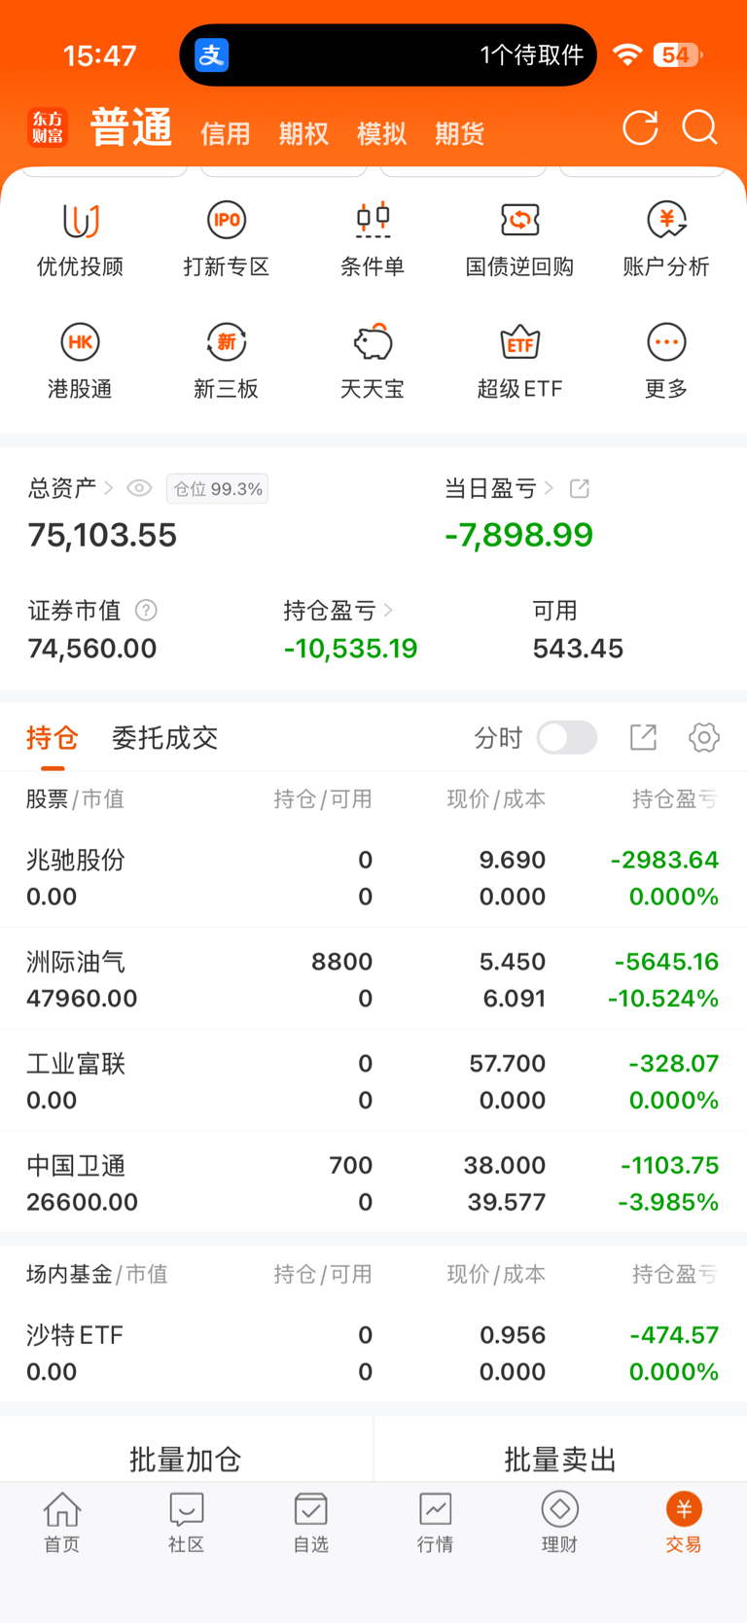Open 港股通 HK icon
Screen dimensions: 747x1623
(80, 343)
